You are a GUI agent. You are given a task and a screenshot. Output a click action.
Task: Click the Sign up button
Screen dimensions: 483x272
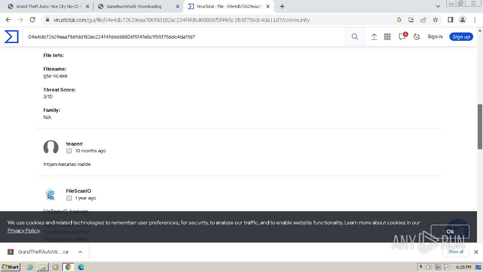tap(461, 37)
